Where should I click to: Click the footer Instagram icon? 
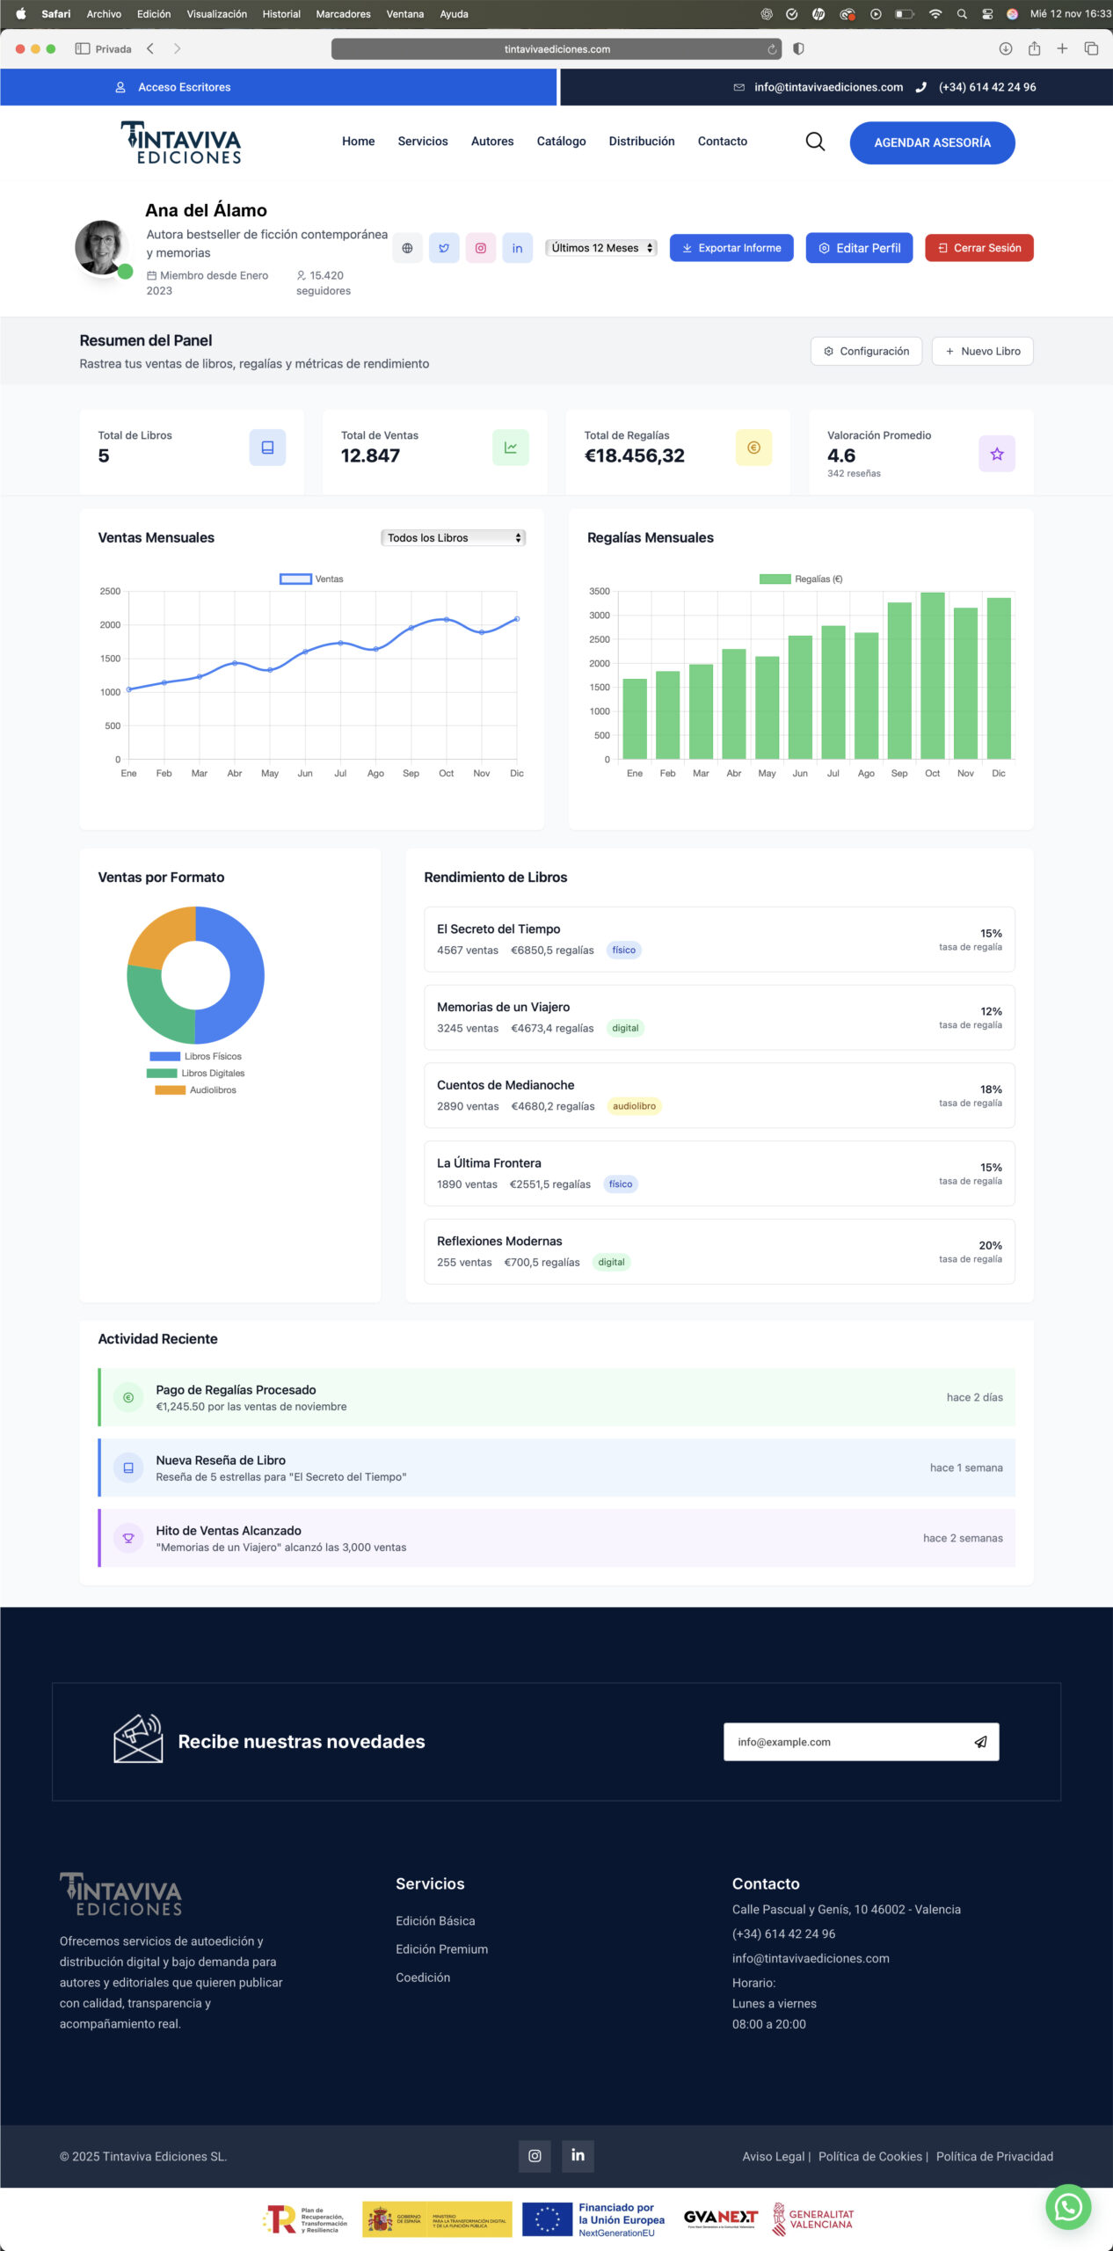535,2155
